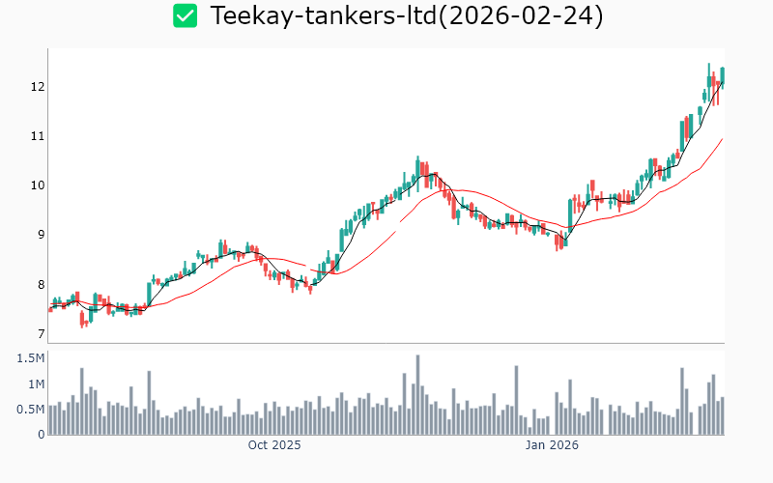Click the 11 price axis label
Image resolution: width=773 pixels, height=483 pixels.
[38, 136]
